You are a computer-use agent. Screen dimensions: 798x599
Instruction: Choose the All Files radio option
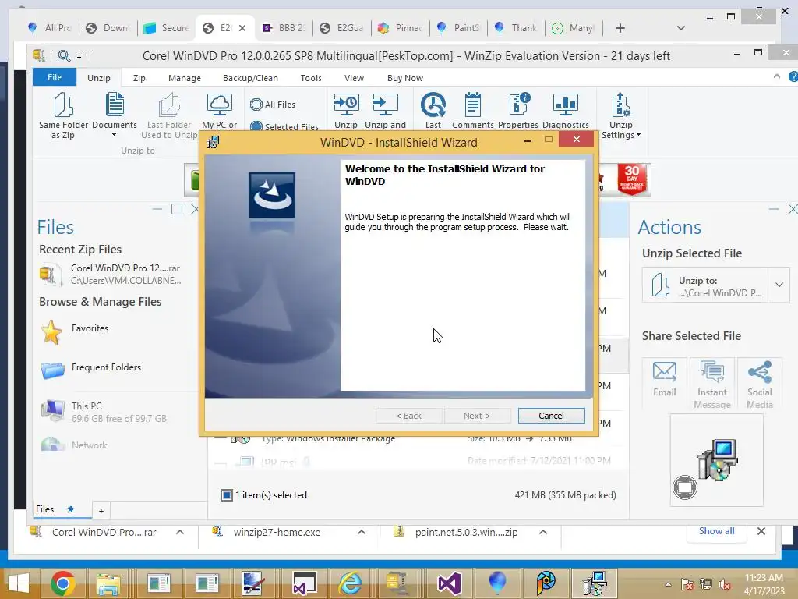point(273,105)
